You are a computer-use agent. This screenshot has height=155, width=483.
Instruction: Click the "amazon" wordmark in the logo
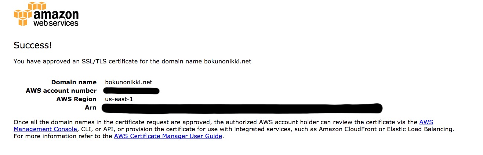[x=56, y=14]
